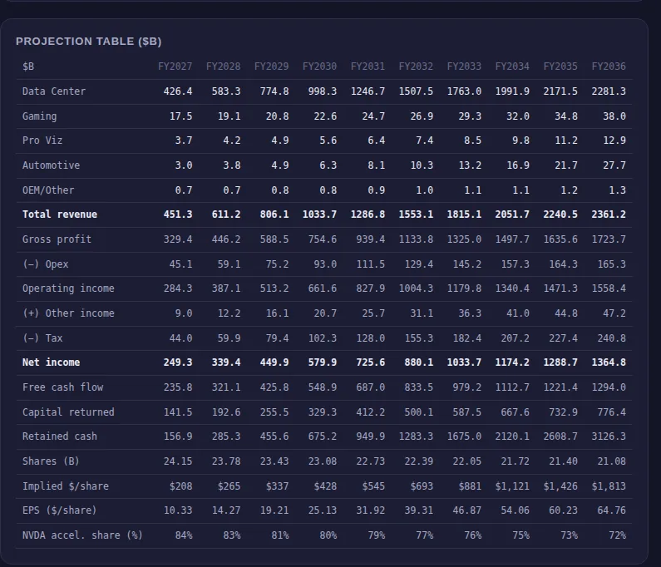Click Automotive value 27.7
Image resolution: width=661 pixels, height=567 pixels.
pyautogui.click(x=614, y=165)
